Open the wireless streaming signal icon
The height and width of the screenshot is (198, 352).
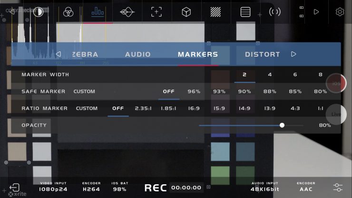[x=275, y=12]
